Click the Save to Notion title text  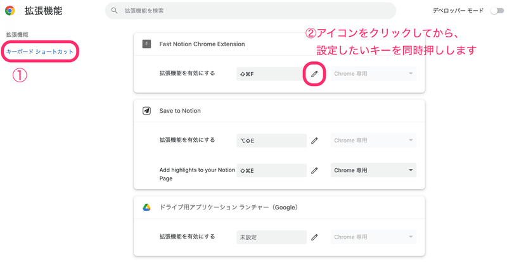click(x=180, y=111)
